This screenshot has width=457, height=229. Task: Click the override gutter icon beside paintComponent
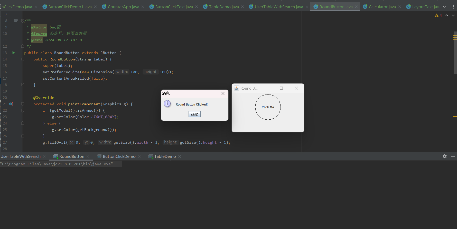click(x=11, y=104)
